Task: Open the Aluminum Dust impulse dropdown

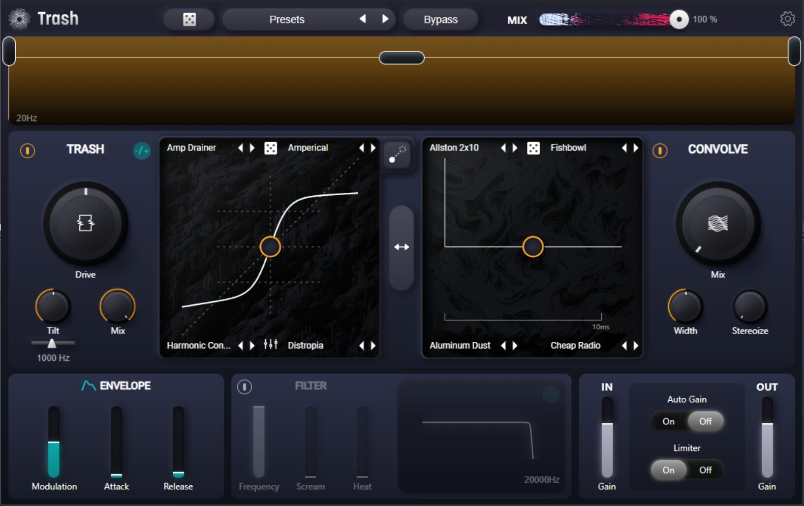Action: pyautogui.click(x=460, y=345)
